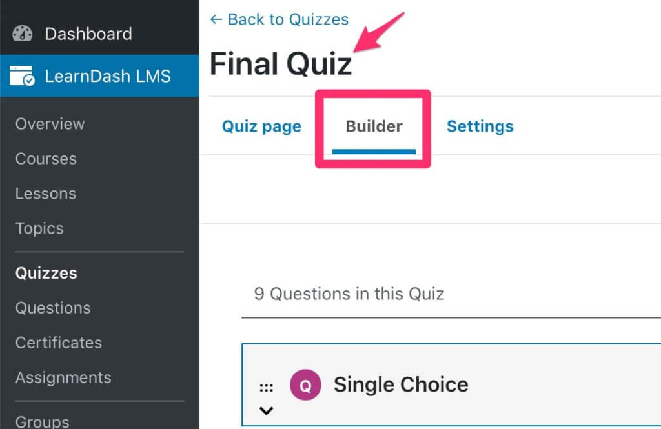This screenshot has height=429, width=661.
Task: Open Lessons from the sidebar
Action: (46, 194)
